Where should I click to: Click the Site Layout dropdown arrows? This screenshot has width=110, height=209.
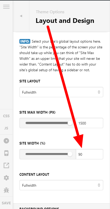coord(99,92)
